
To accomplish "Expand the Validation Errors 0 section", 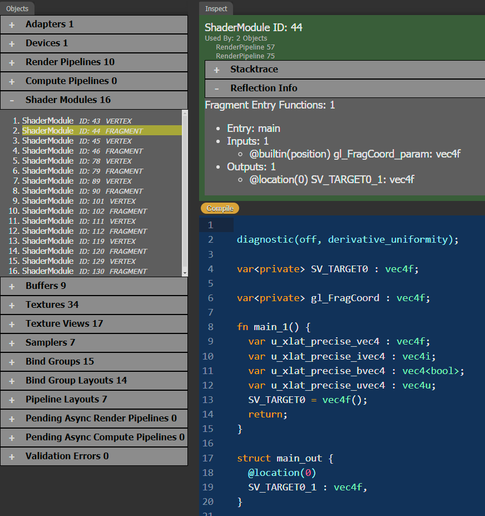I will coord(94,456).
